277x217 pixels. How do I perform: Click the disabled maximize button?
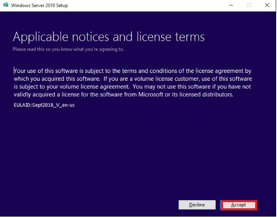(x=249, y=5)
